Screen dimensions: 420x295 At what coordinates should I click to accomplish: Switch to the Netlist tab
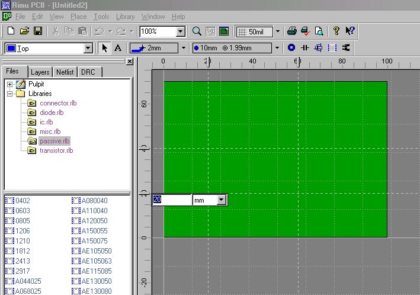click(x=65, y=72)
